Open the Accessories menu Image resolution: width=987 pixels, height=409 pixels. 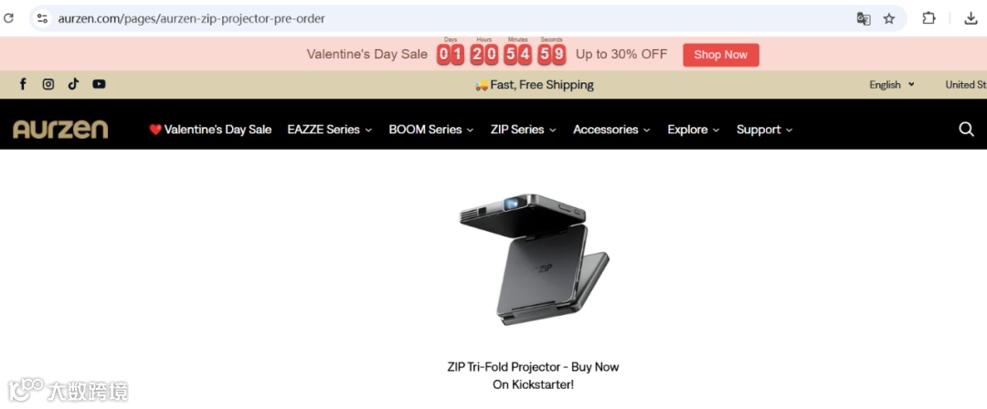(611, 130)
